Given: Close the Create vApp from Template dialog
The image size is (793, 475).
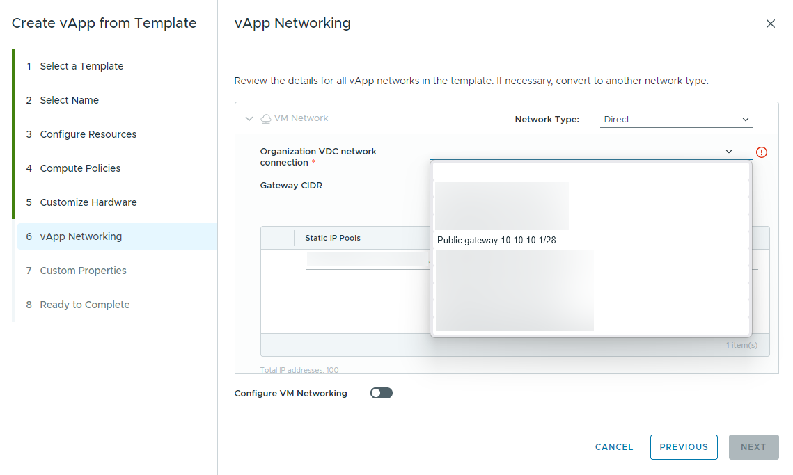Looking at the screenshot, I should (771, 23).
